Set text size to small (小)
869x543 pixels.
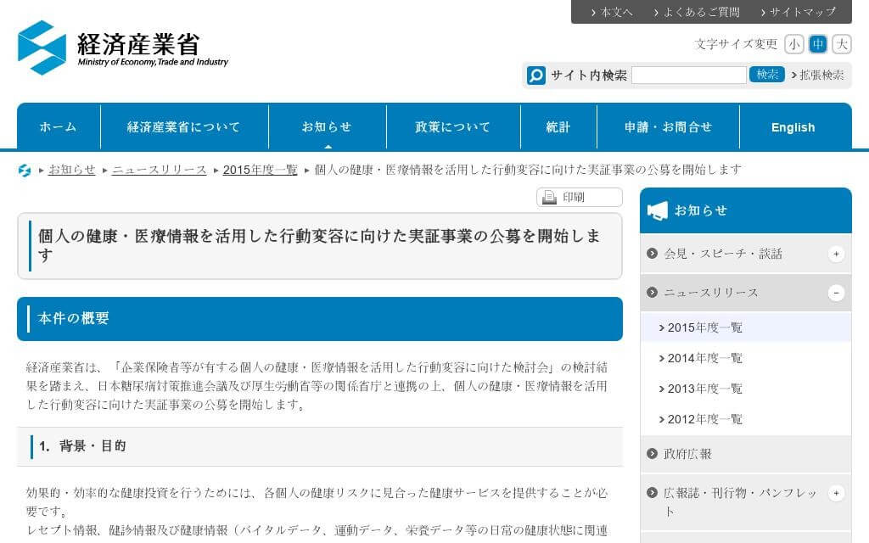(x=794, y=44)
